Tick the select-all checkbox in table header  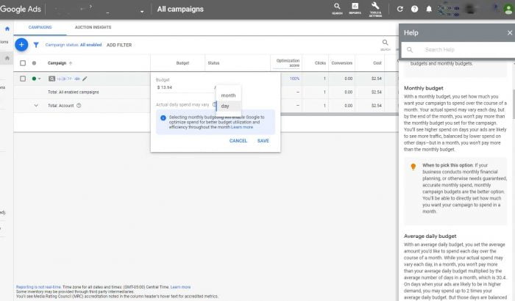pyautogui.click(x=23, y=63)
